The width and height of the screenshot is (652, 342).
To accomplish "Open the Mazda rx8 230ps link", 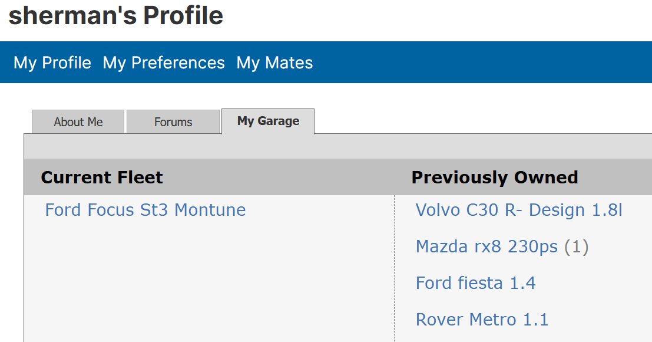I will tap(486, 246).
